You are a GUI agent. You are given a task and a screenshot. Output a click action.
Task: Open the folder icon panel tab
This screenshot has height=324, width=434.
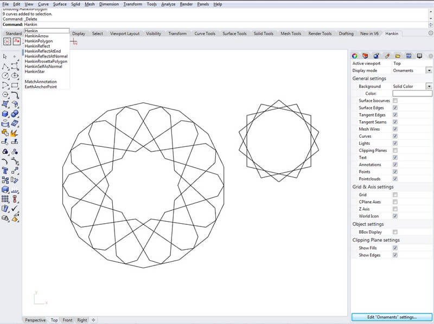[x=398, y=55]
